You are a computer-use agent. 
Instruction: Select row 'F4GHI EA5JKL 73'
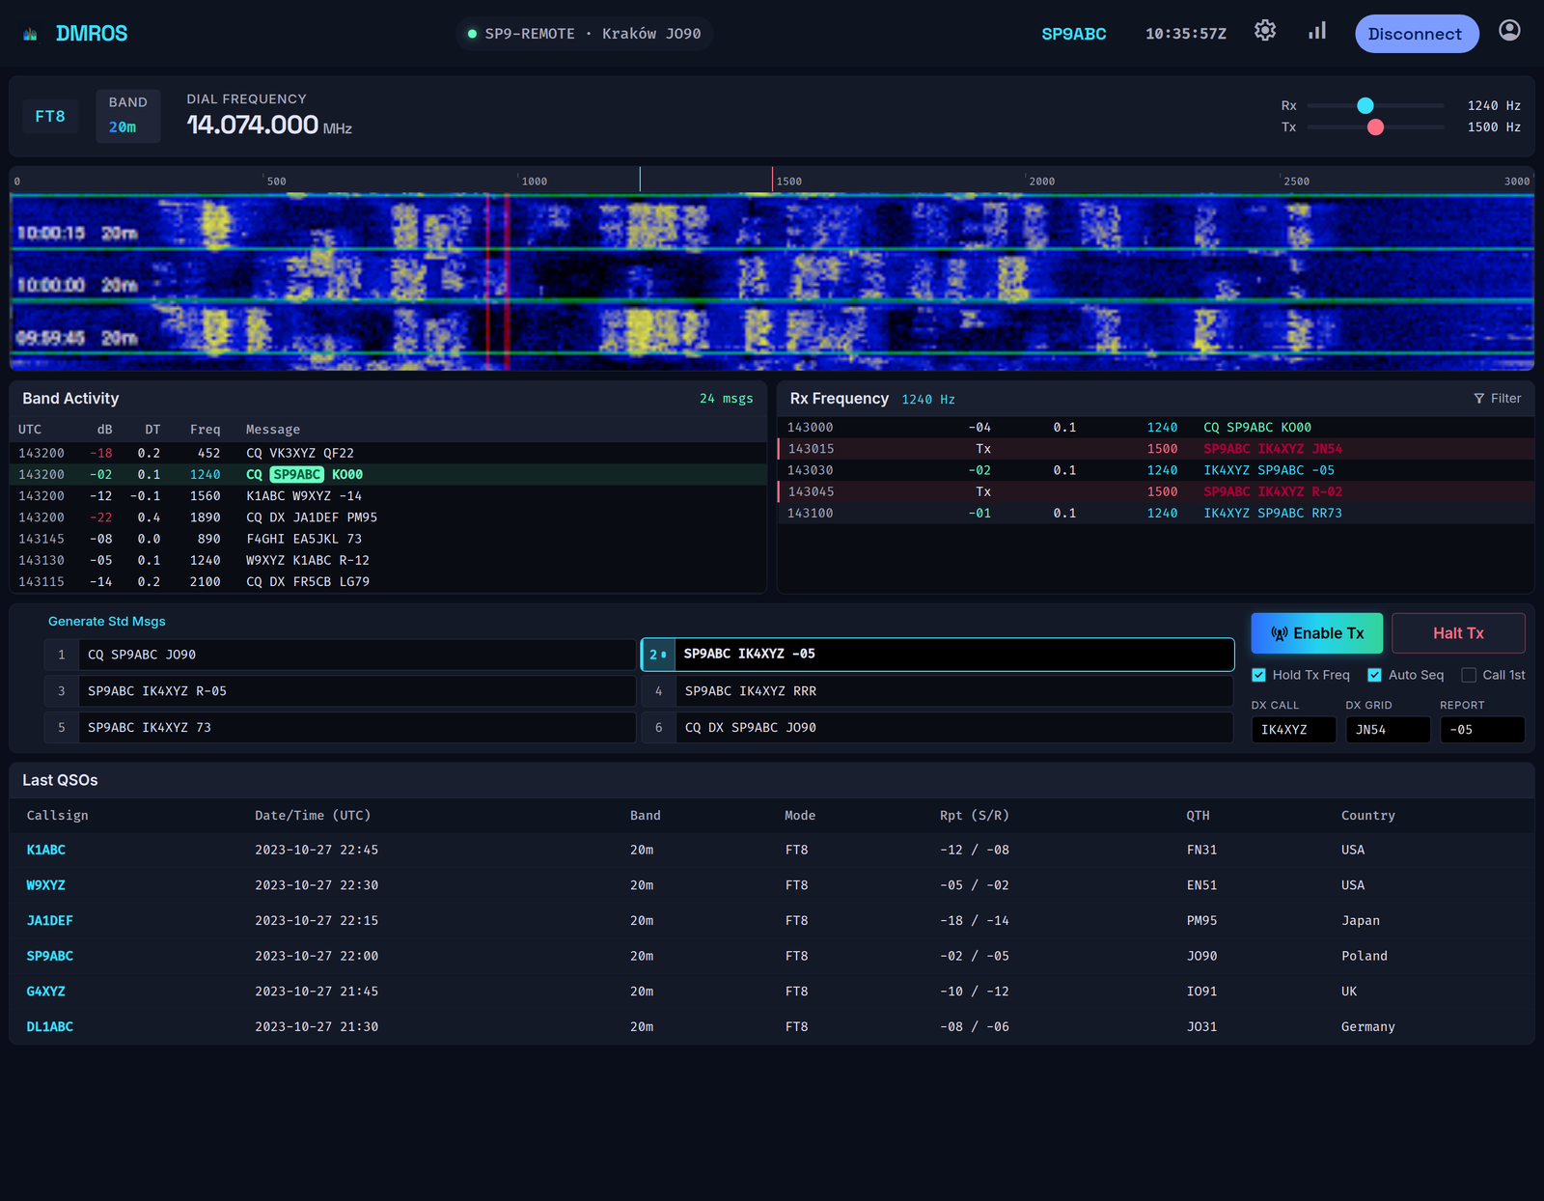[388, 539]
